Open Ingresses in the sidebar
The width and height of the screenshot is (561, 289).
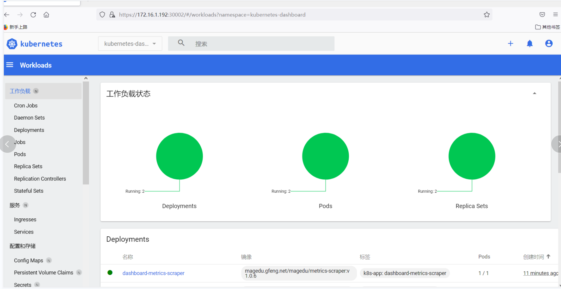tap(25, 220)
